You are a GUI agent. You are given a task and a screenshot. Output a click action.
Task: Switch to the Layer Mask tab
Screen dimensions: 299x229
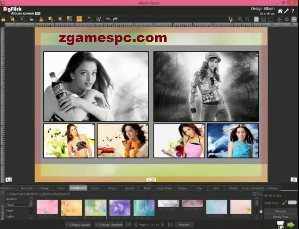(x=164, y=188)
